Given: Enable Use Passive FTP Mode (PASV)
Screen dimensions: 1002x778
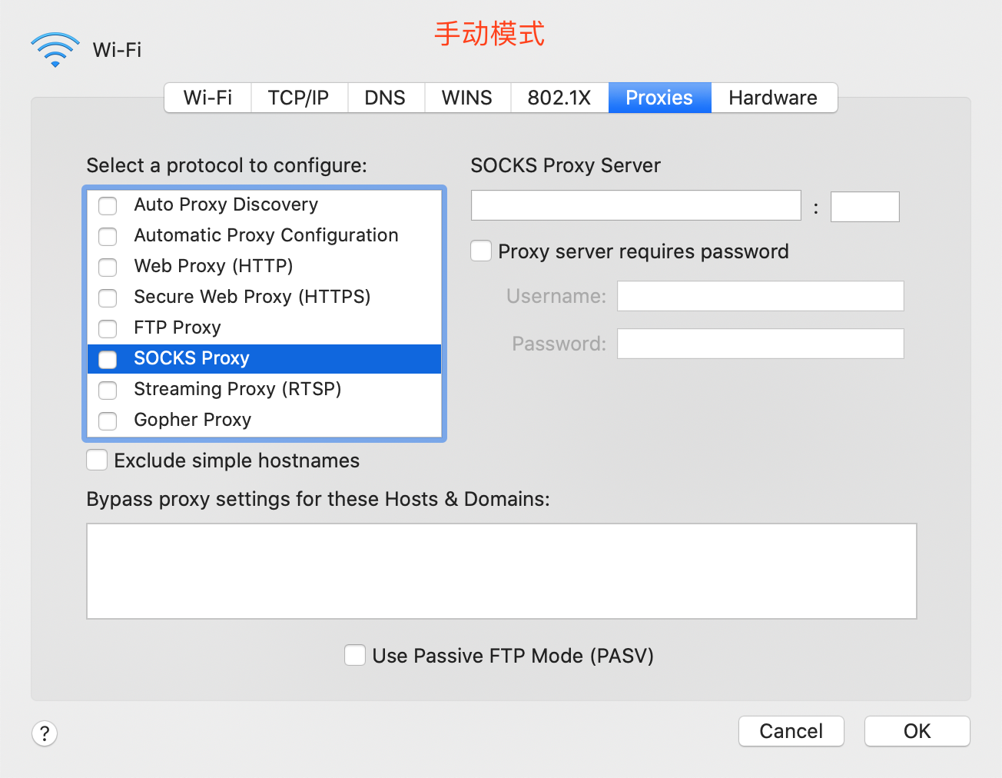Looking at the screenshot, I should click(x=355, y=655).
